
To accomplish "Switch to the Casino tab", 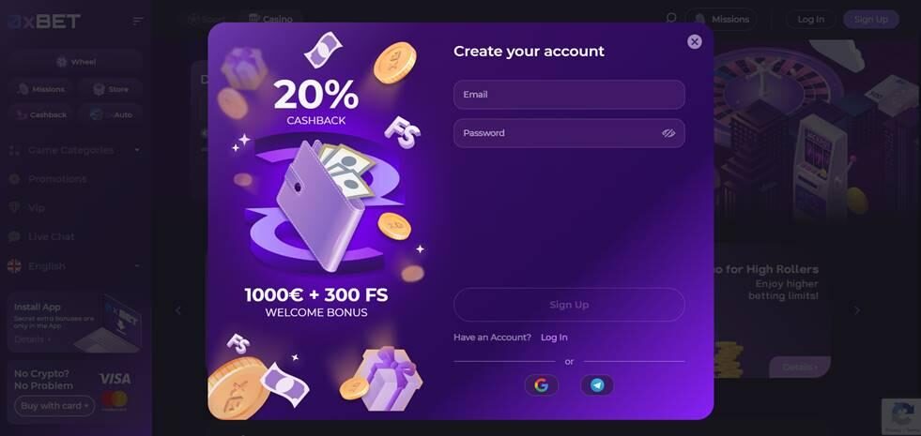I will click(270, 19).
